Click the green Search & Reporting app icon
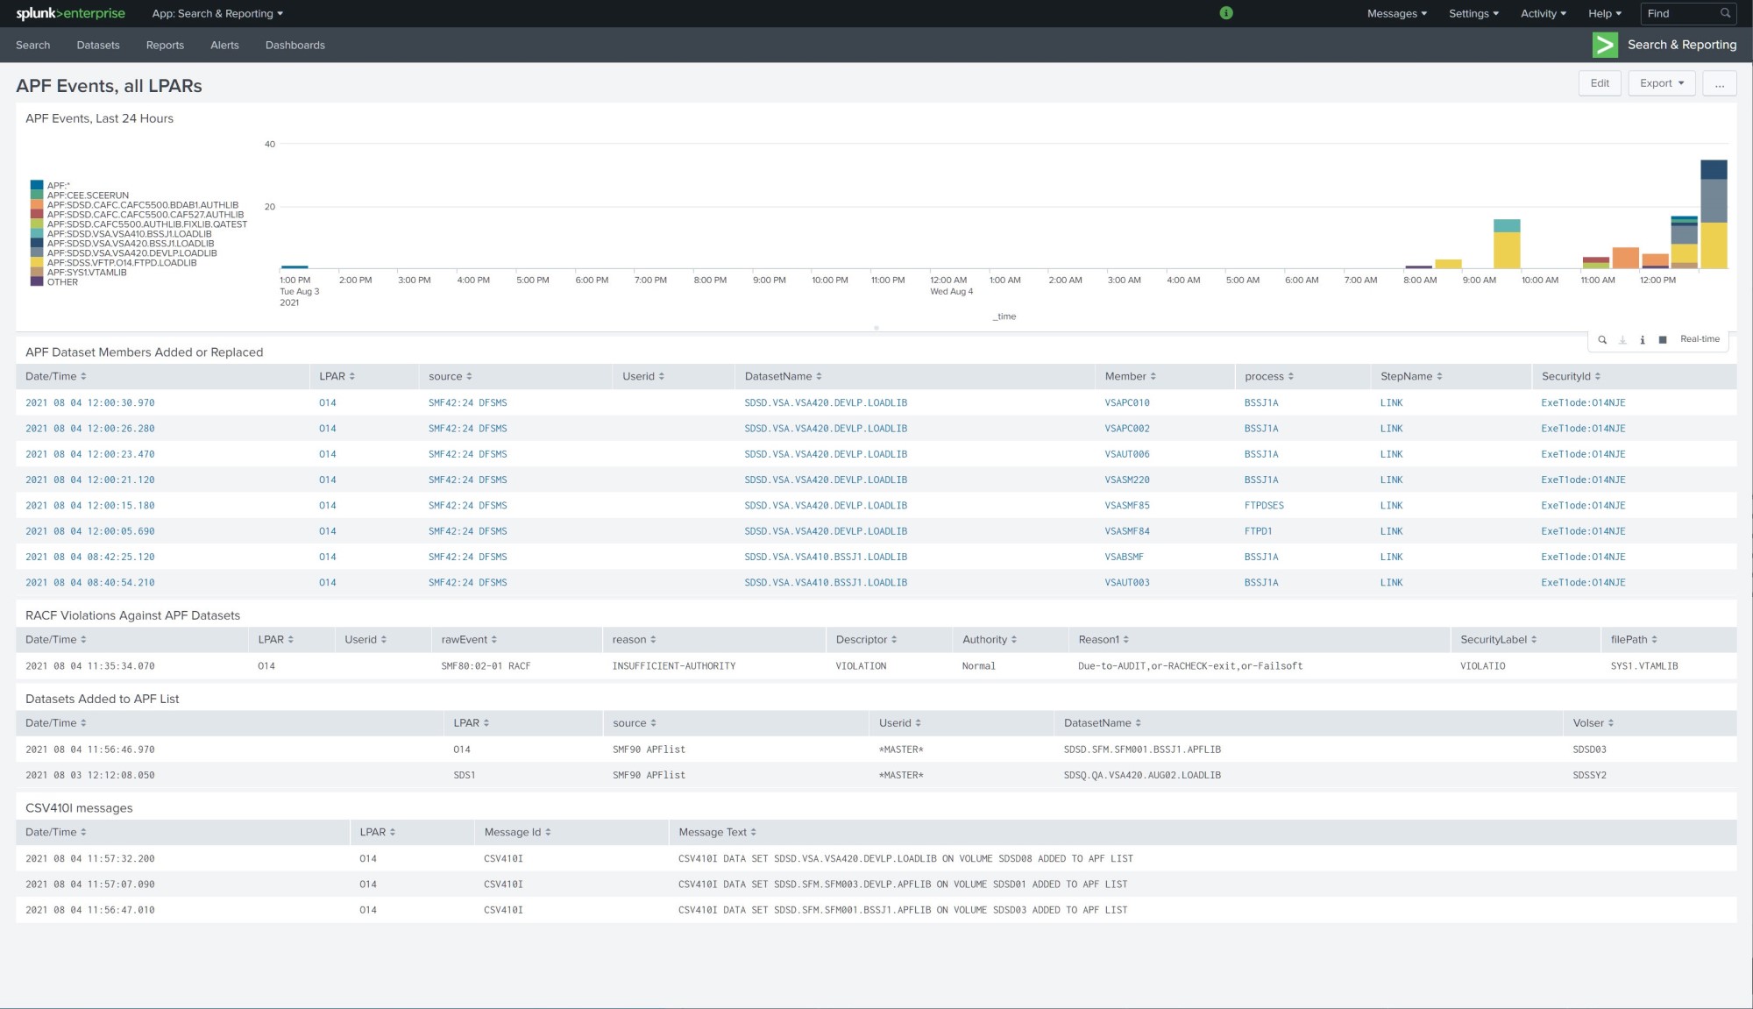Image resolution: width=1753 pixels, height=1009 pixels. (1605, 45)
